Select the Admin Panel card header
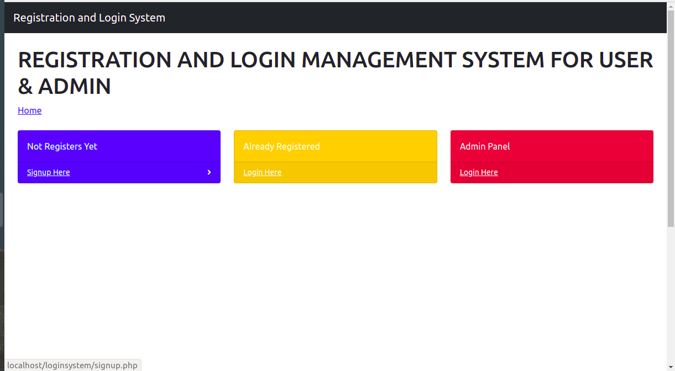This screenshot has height=371, width=675. (485, 146)
